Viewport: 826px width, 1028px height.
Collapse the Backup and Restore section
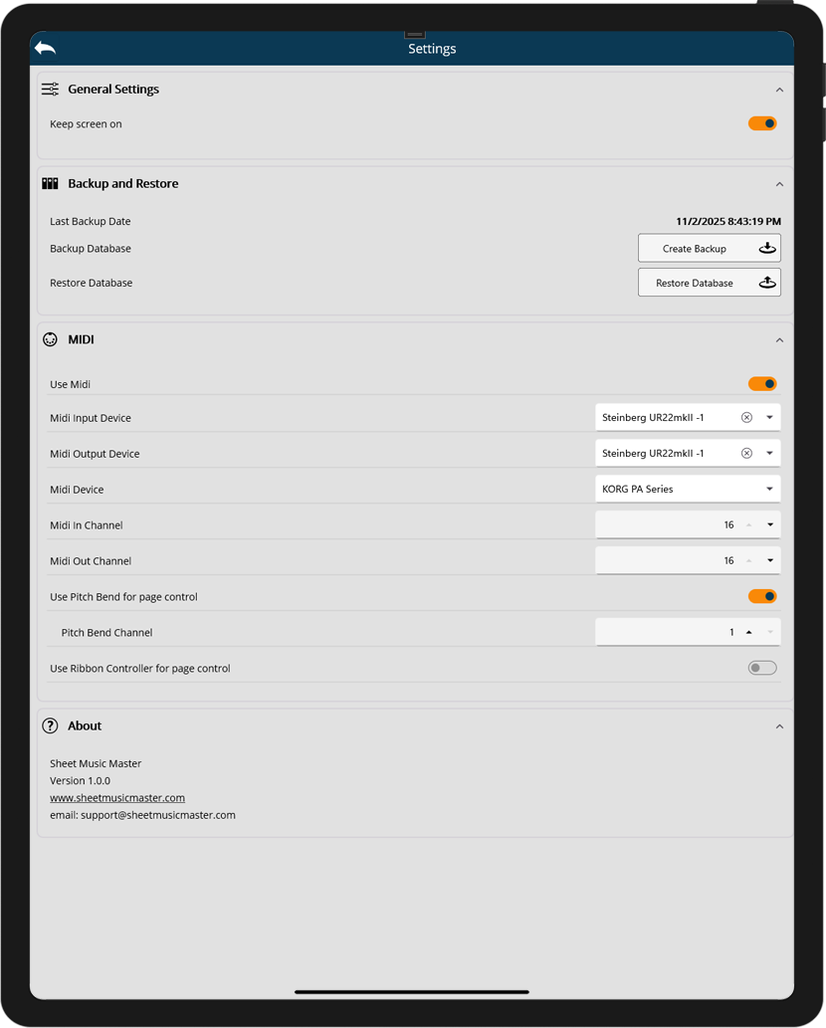tap(779, 184)
